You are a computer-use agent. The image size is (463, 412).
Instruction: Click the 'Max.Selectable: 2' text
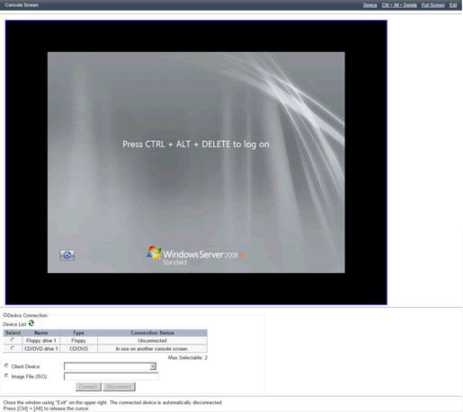pos(188,357)
